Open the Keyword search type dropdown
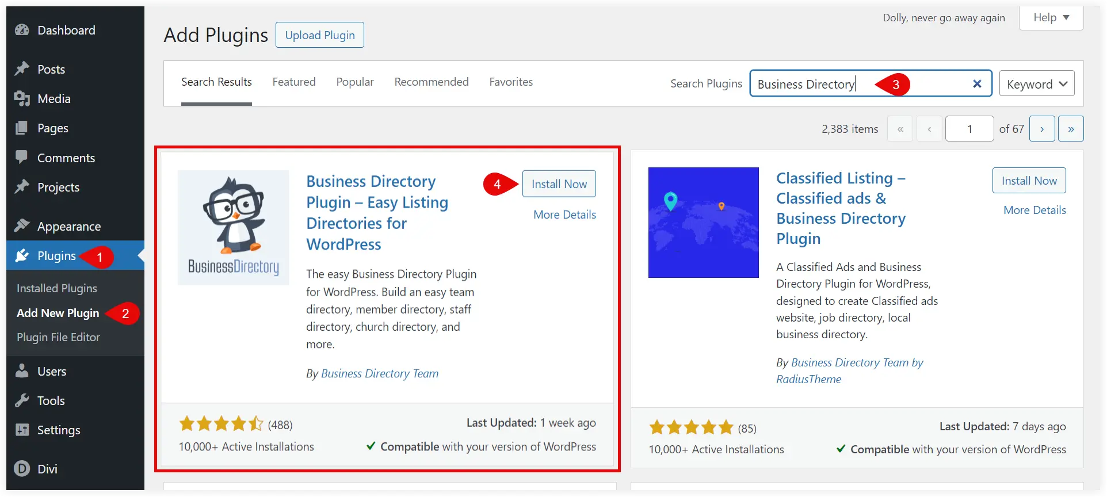The height and width of the screenshot is (497, 1107). pyautogui.click(x=1037, y=84)
